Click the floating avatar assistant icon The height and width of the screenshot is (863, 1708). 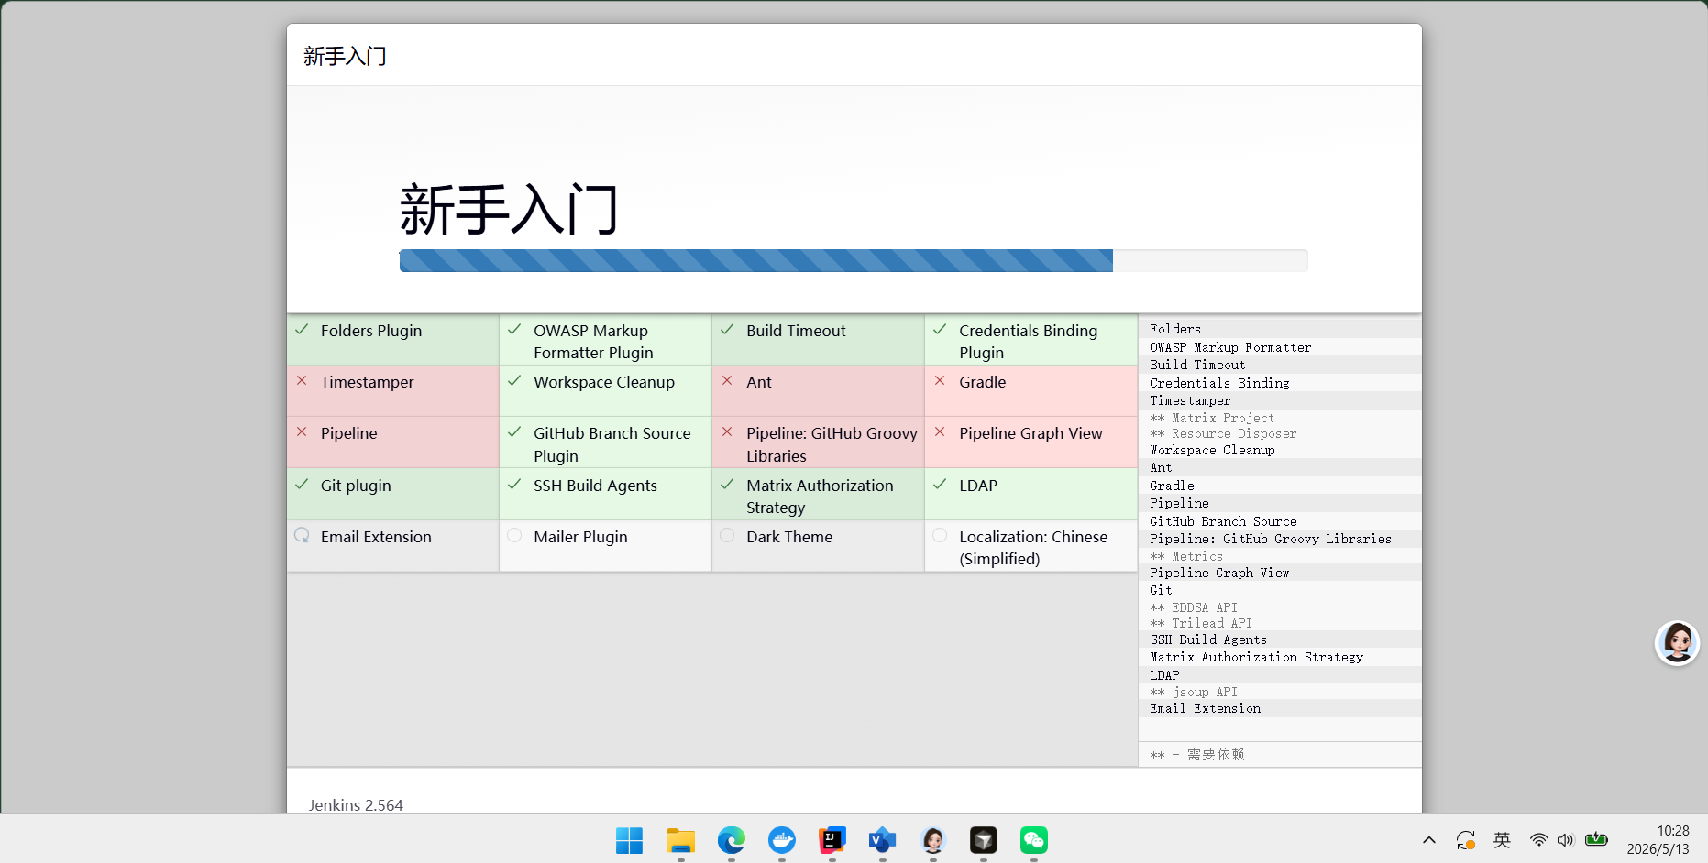(1678, 643)
